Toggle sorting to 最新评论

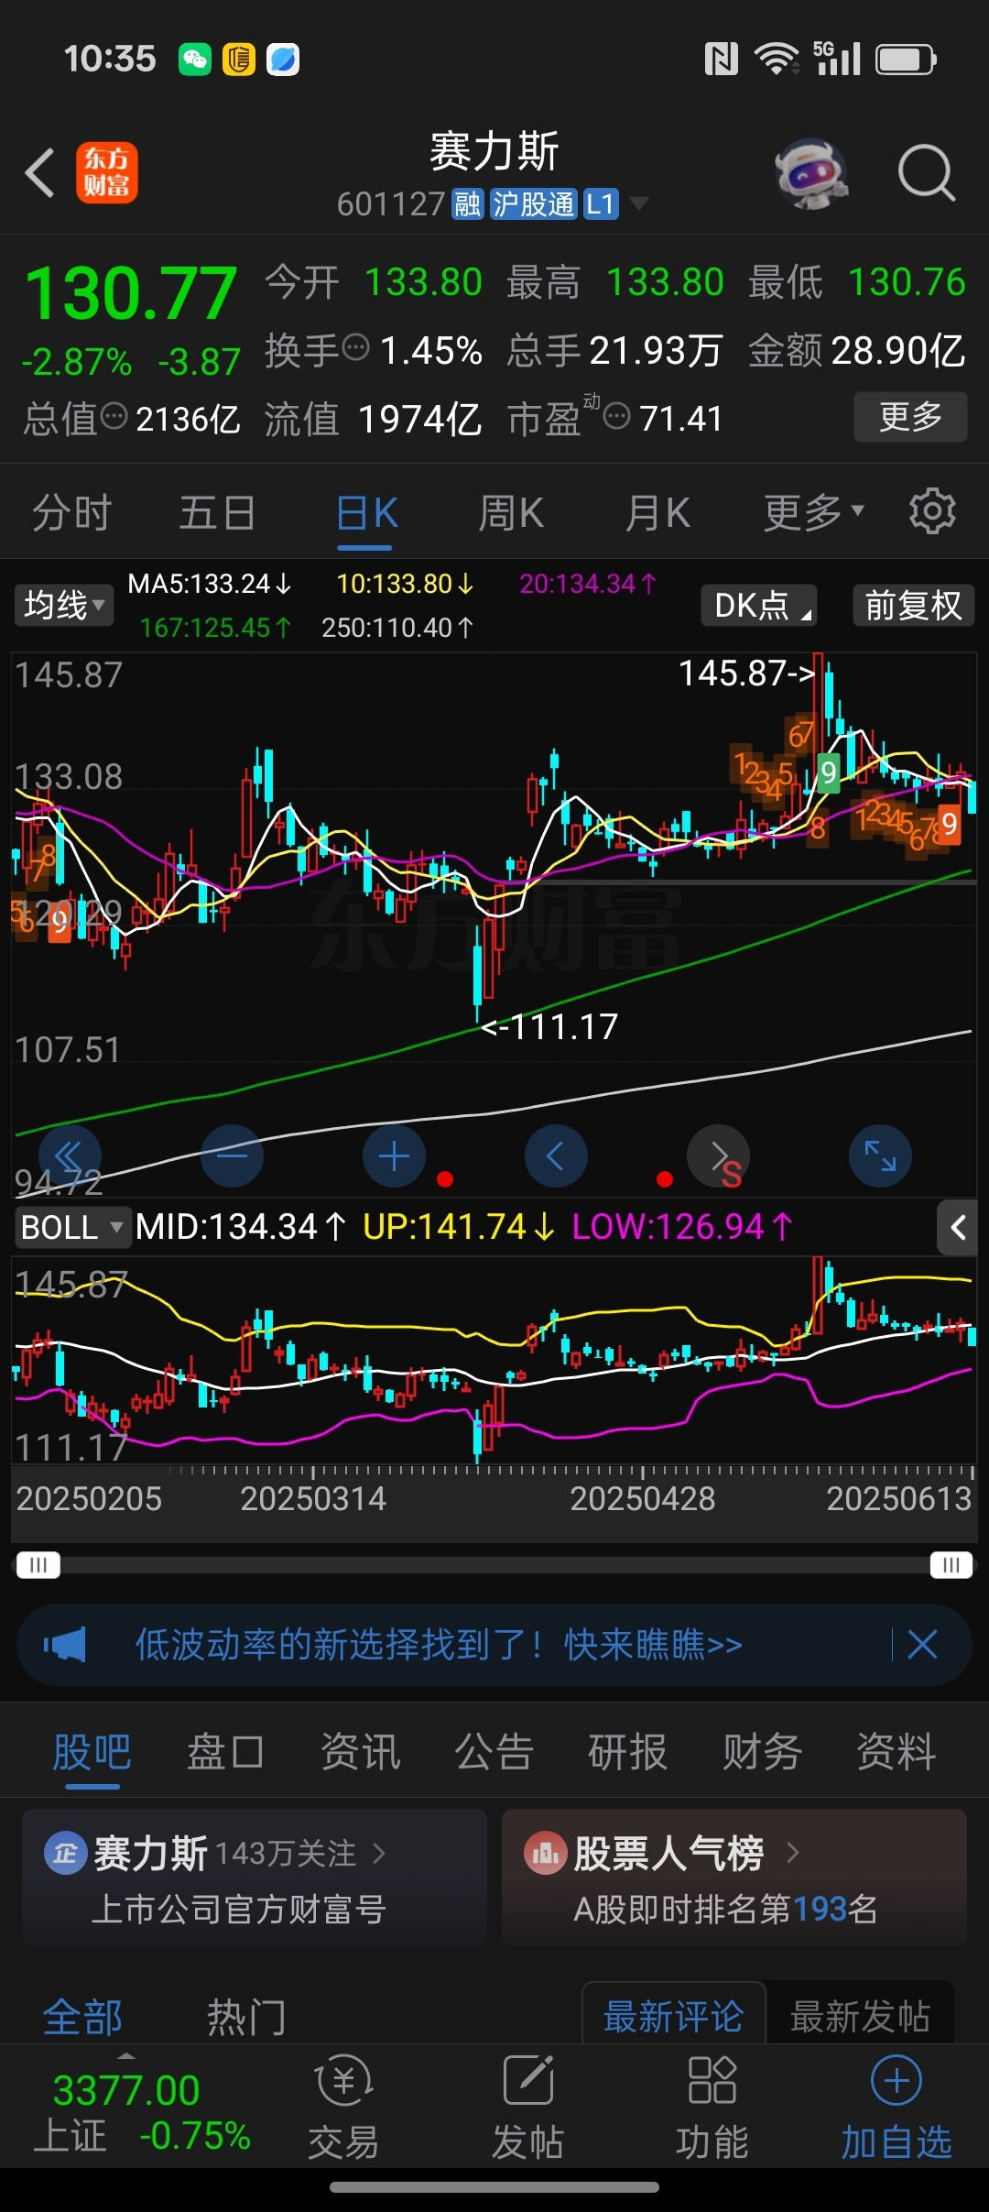point(673,2017)
